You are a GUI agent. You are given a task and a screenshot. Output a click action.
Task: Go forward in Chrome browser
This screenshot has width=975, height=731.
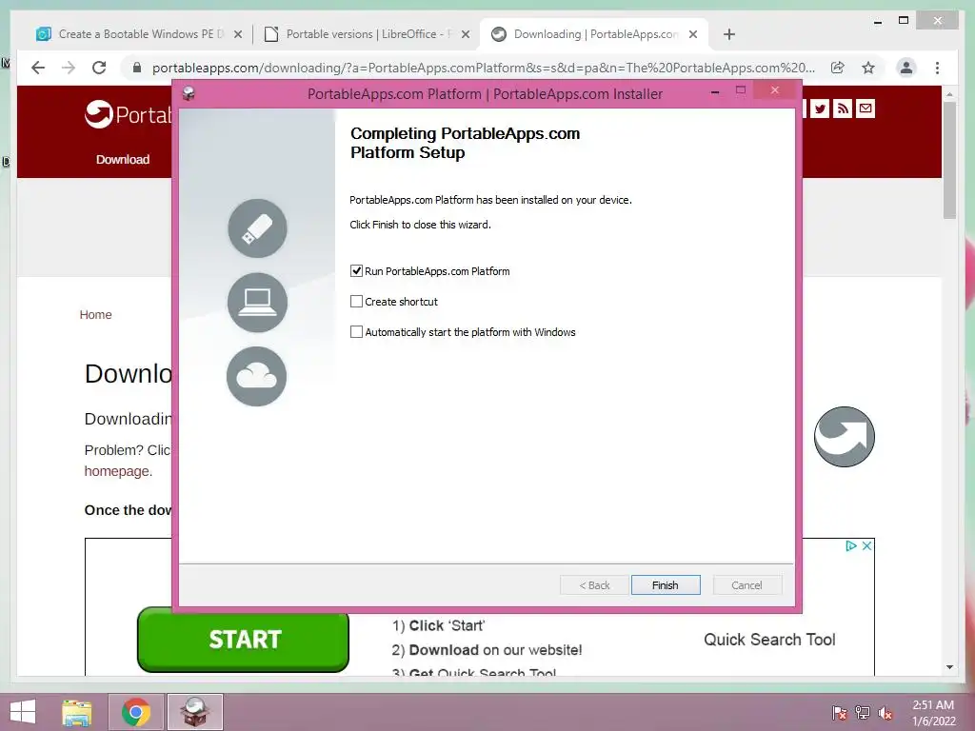pyautogui.click(x=69, y=68)
